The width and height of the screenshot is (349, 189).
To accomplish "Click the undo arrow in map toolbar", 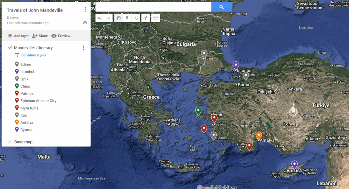I will [x=100, y=18].
